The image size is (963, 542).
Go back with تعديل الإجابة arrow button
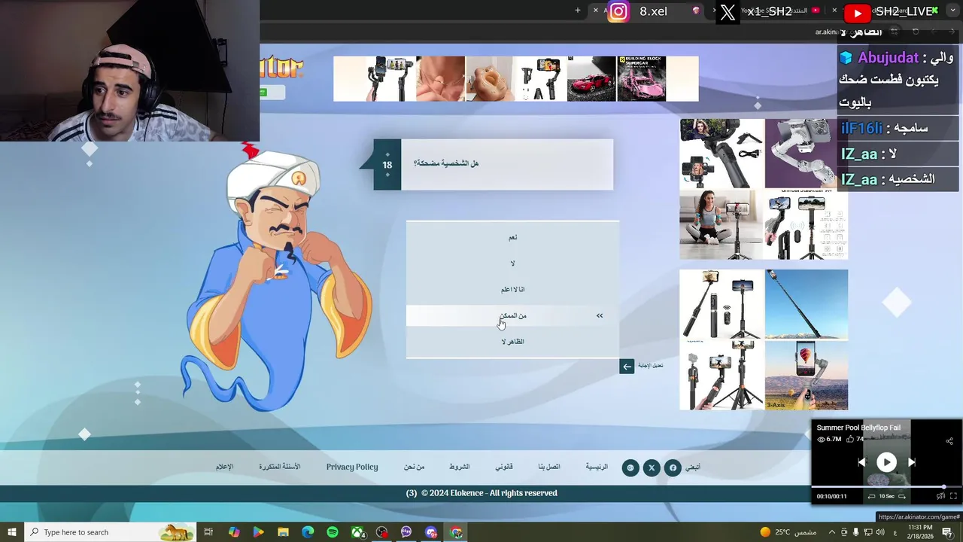pos(627,367)
